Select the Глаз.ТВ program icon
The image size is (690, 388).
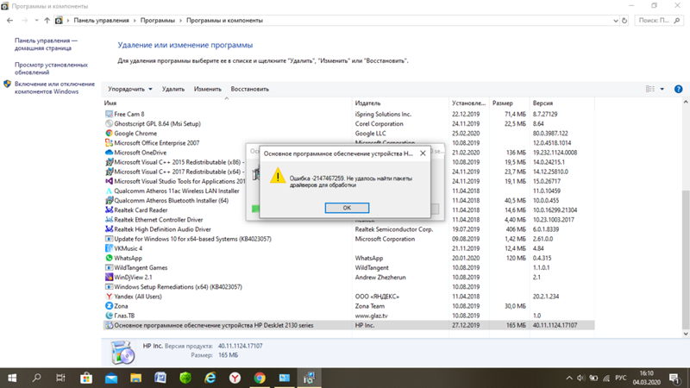point(109,316)
